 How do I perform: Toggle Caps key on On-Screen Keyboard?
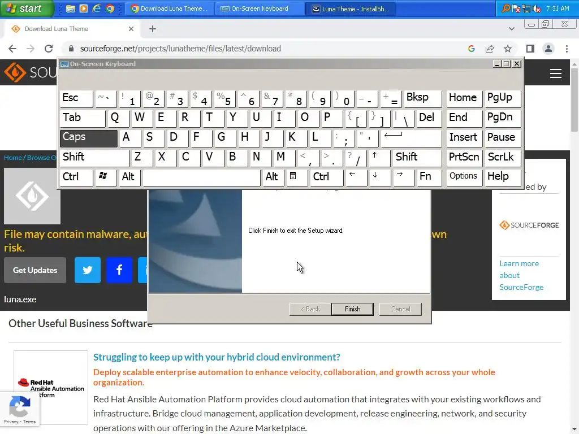pyautogui.click(x=89, y=138)
